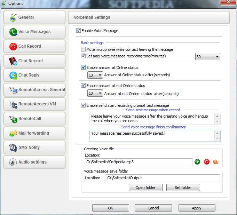Click the Cancel button
The height and width of the screenshot is (215, 237).
click(x=153, y=208)
